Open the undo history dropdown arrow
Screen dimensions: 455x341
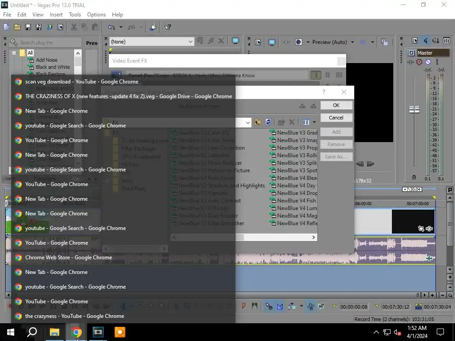point(121,27)
